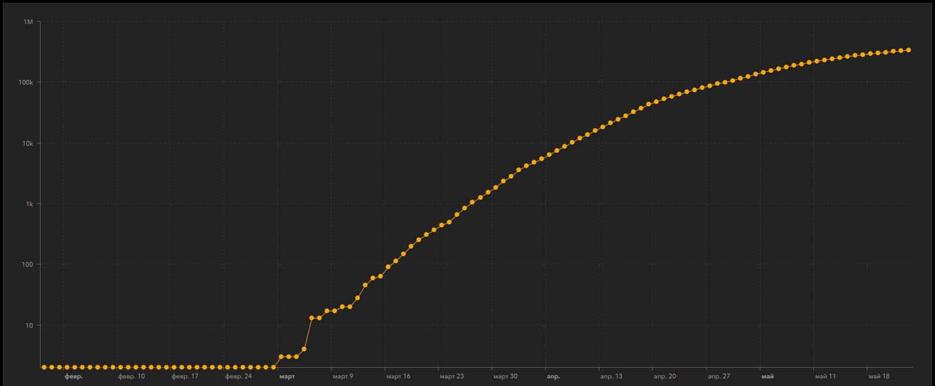This screenshot has height=386, width=935.
Task: Select the апр. 20 date label
Action: click(x=664, y=377)
